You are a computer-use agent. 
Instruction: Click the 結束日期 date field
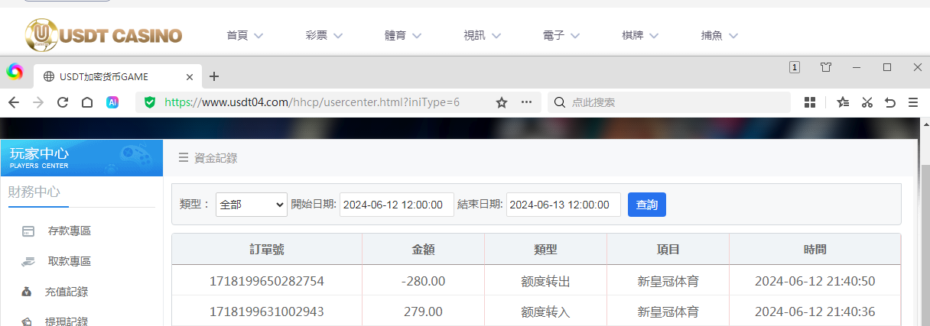point(564,205)
